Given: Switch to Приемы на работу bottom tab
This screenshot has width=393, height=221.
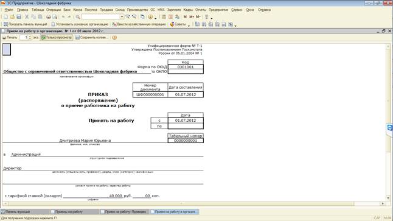Looking at the screenshot, I should (74, 212).
